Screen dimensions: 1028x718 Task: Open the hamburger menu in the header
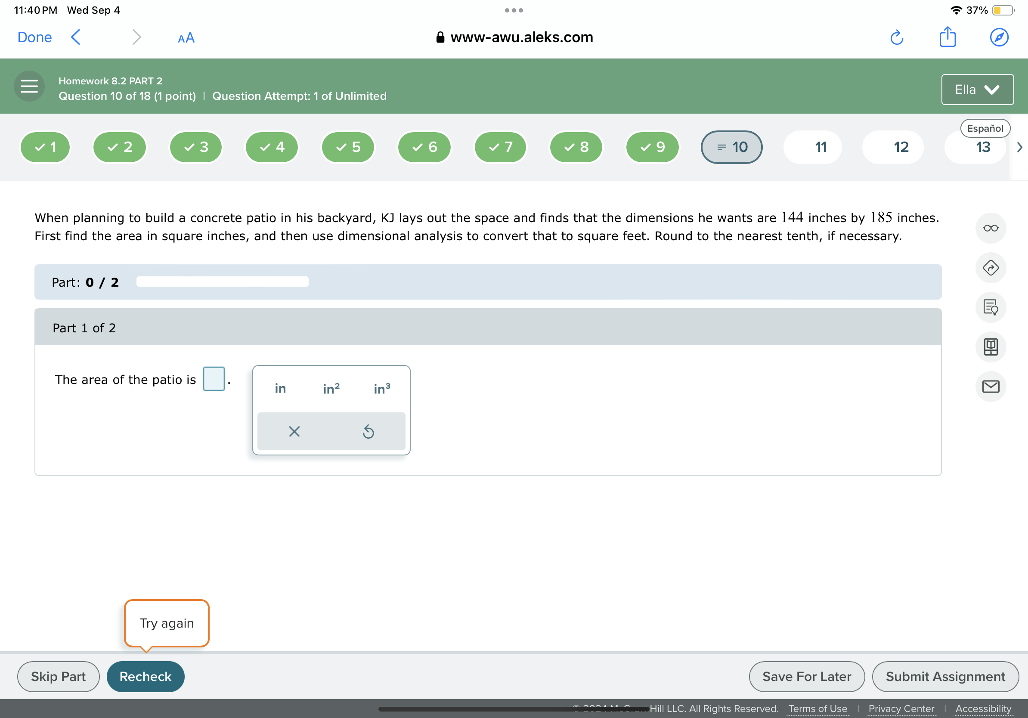(29, 86)
